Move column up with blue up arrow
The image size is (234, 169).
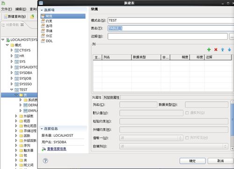[x=222, y=49]
